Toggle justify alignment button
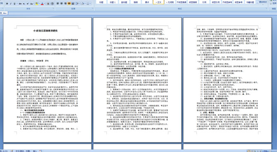The image size is (277, 152). pos(69,3)
